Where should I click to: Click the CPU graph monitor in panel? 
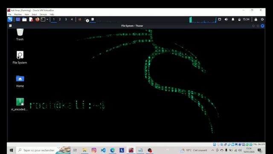click(x=203, y=20)
